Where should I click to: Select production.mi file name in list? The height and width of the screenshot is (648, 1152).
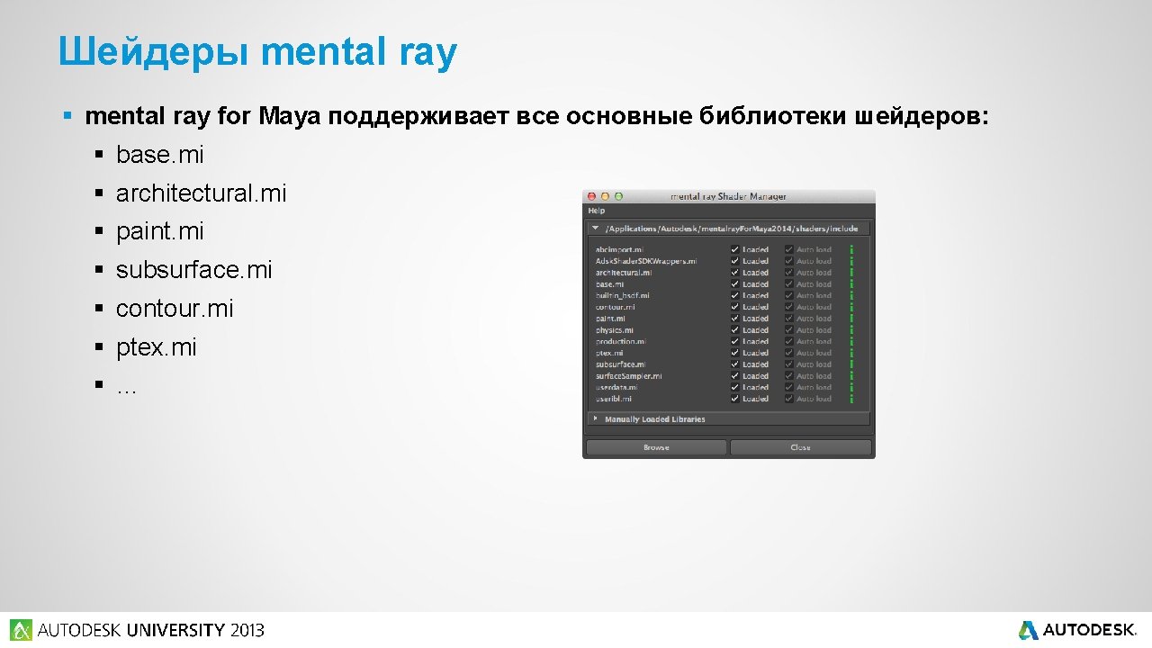click(621, 342)
